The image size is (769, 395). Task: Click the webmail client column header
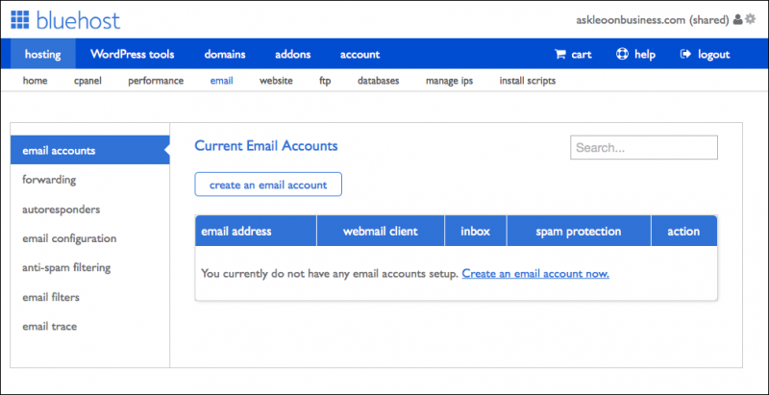381,231
